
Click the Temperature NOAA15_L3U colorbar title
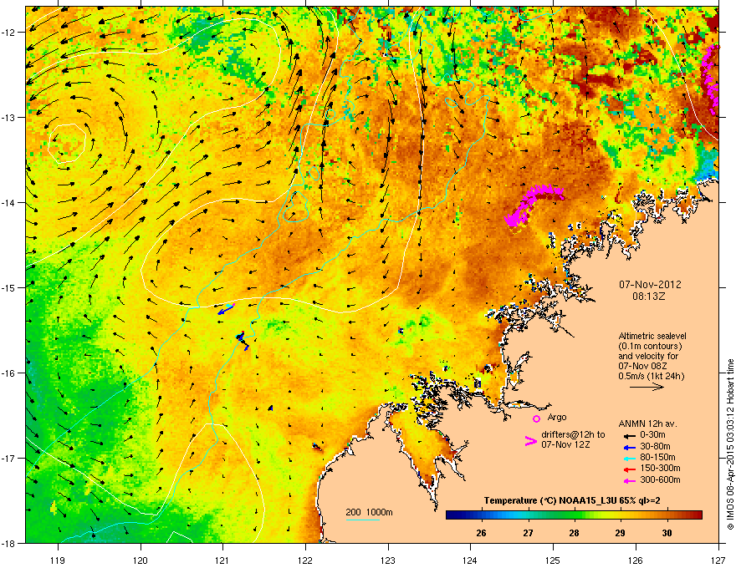click(x=572, y=500)
